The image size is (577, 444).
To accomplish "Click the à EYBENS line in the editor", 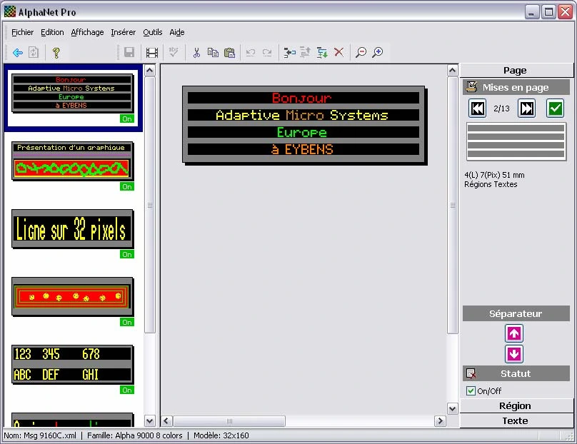I will pyautogui.click(x=303, y=149).
